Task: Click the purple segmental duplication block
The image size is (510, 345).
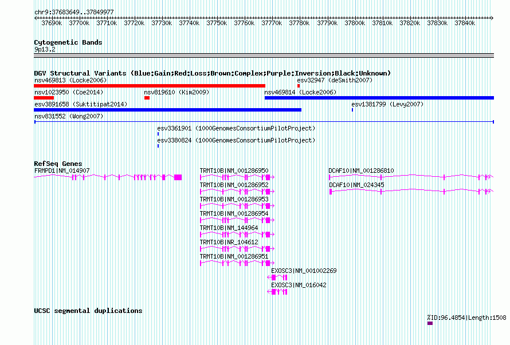Action: point(430,323)
